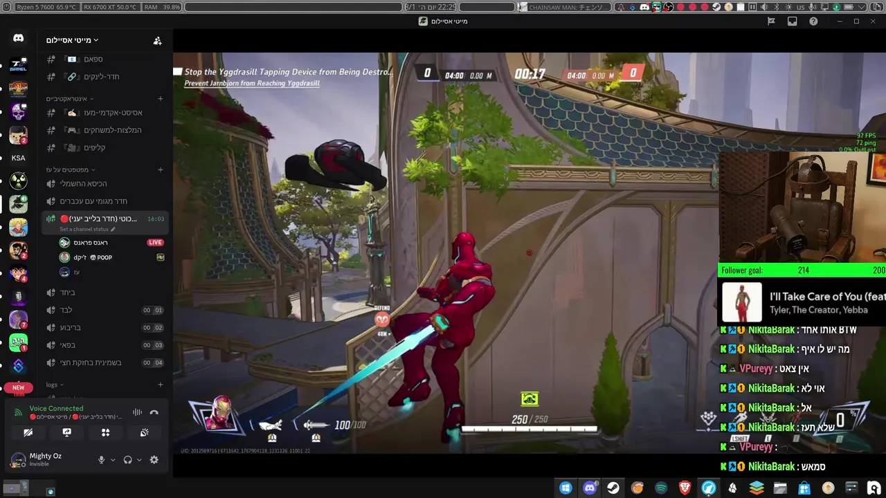Mute the microphone
This screenshot has height=498, width=886.
pos(101,460)
